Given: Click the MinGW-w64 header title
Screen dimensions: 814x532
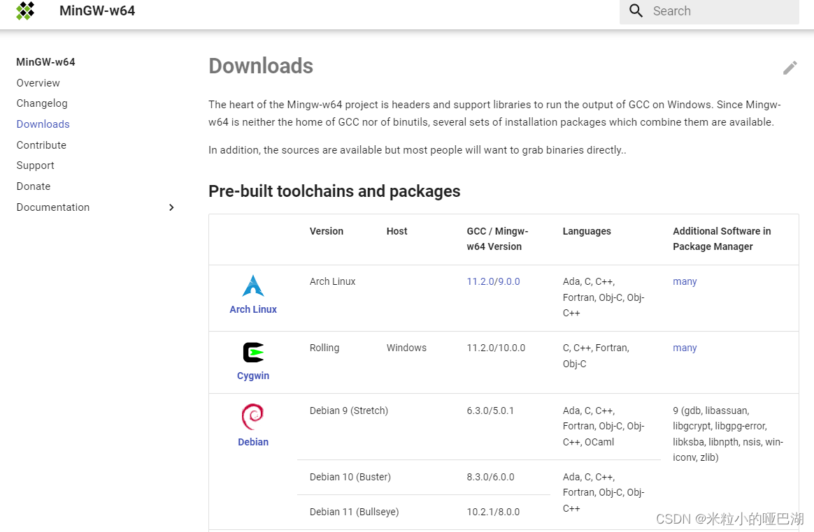Looking at the screenshot, I should pyautogui.click(x=97, y=11).
